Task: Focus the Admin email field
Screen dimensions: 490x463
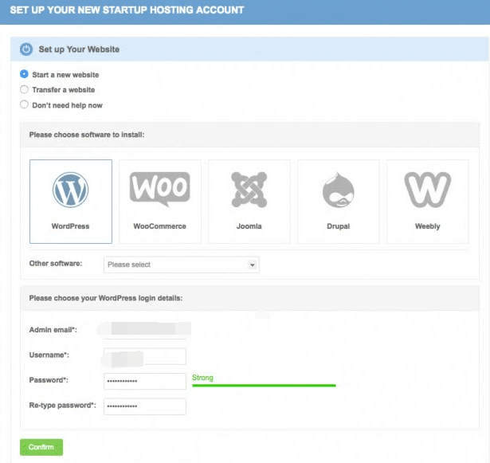Action: click(x=145, y=330)
